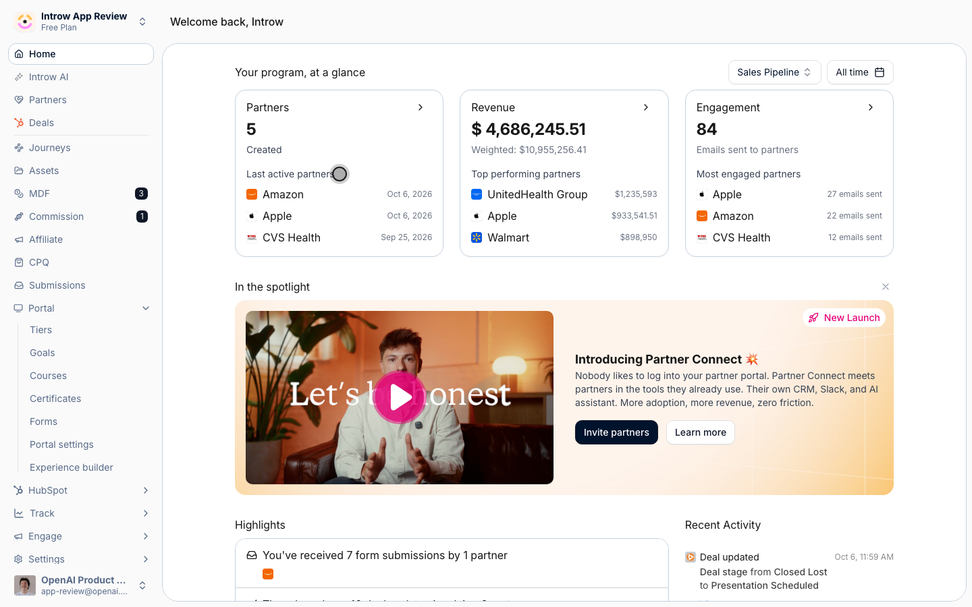This screenshot has width=972, height=607.
Task: Open the OpenAI Product account menu
Action: 81,585
